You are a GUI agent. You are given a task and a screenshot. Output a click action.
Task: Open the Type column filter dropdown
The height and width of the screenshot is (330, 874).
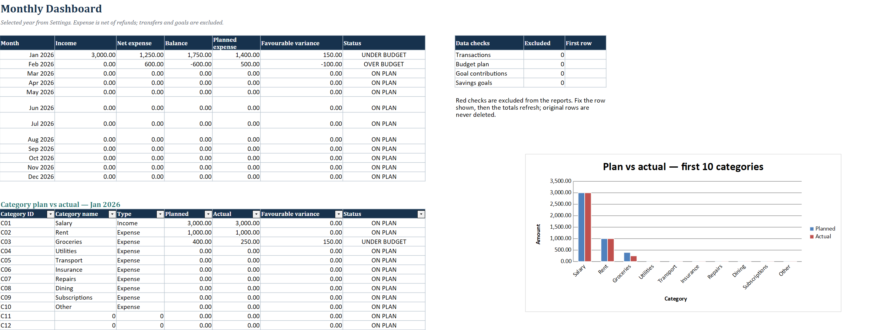tap(160, 214)
